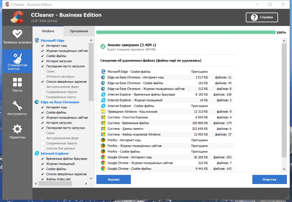Enable Автозаполнение форм under Microsoft Edge
Screen dimensions: 292x202
42,87
